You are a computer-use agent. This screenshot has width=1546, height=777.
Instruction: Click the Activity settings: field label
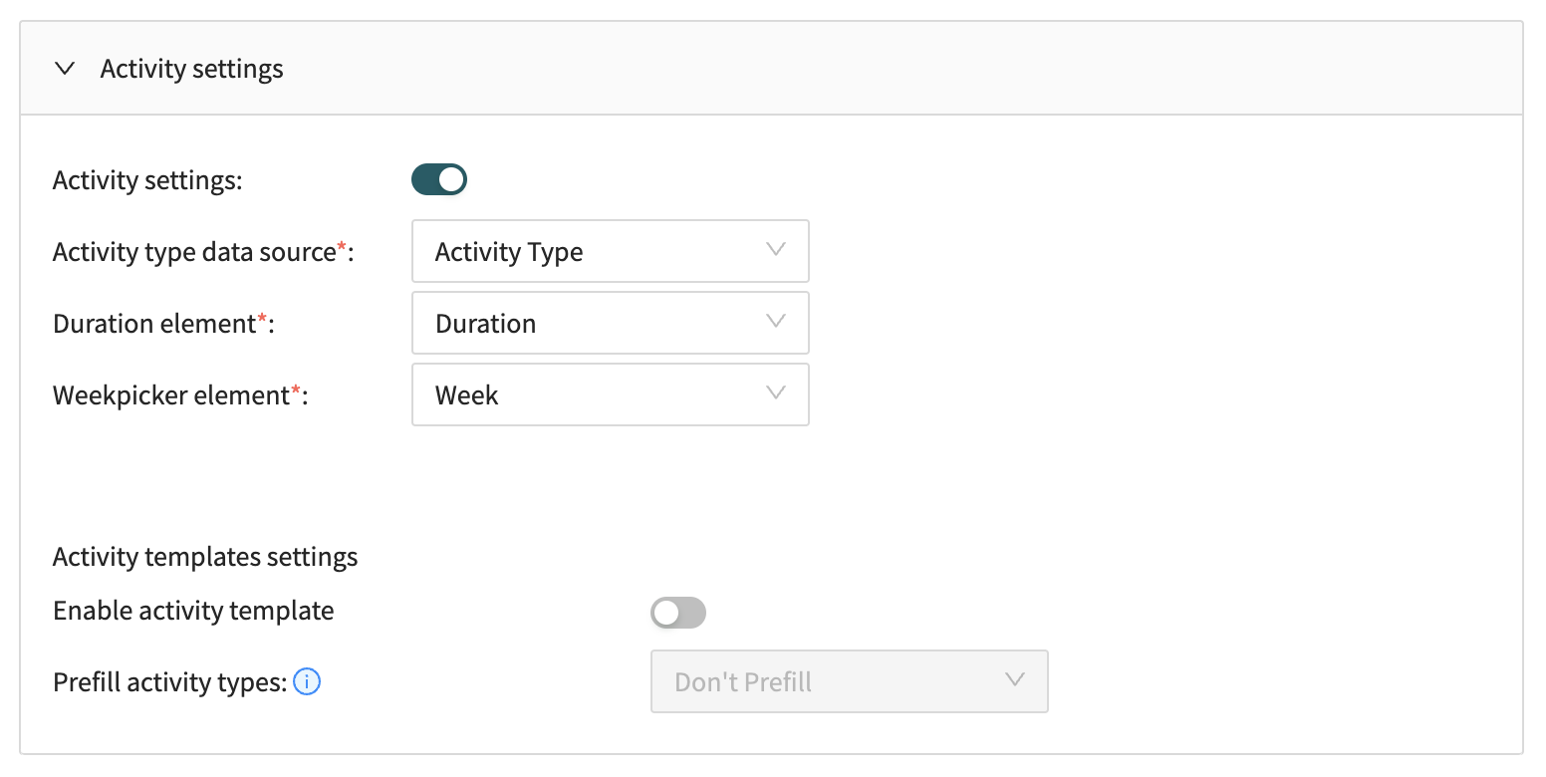click(x=147, y=180)
